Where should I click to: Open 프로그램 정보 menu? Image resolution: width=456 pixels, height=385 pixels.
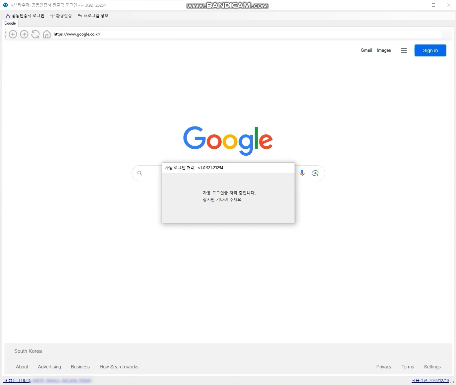(93, 16)
